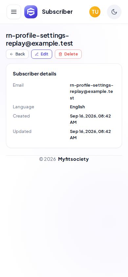Select the email value in details card
Viewport: 128px width, 277px height.
tap(92, 92)
